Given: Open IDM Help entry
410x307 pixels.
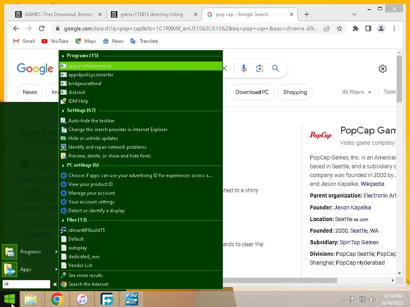Looking at the screenshot, I should click(141, 101).
